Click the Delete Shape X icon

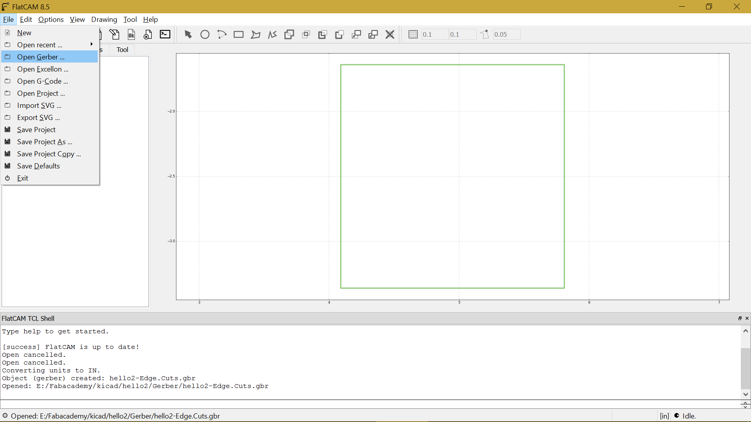(390, 34)
